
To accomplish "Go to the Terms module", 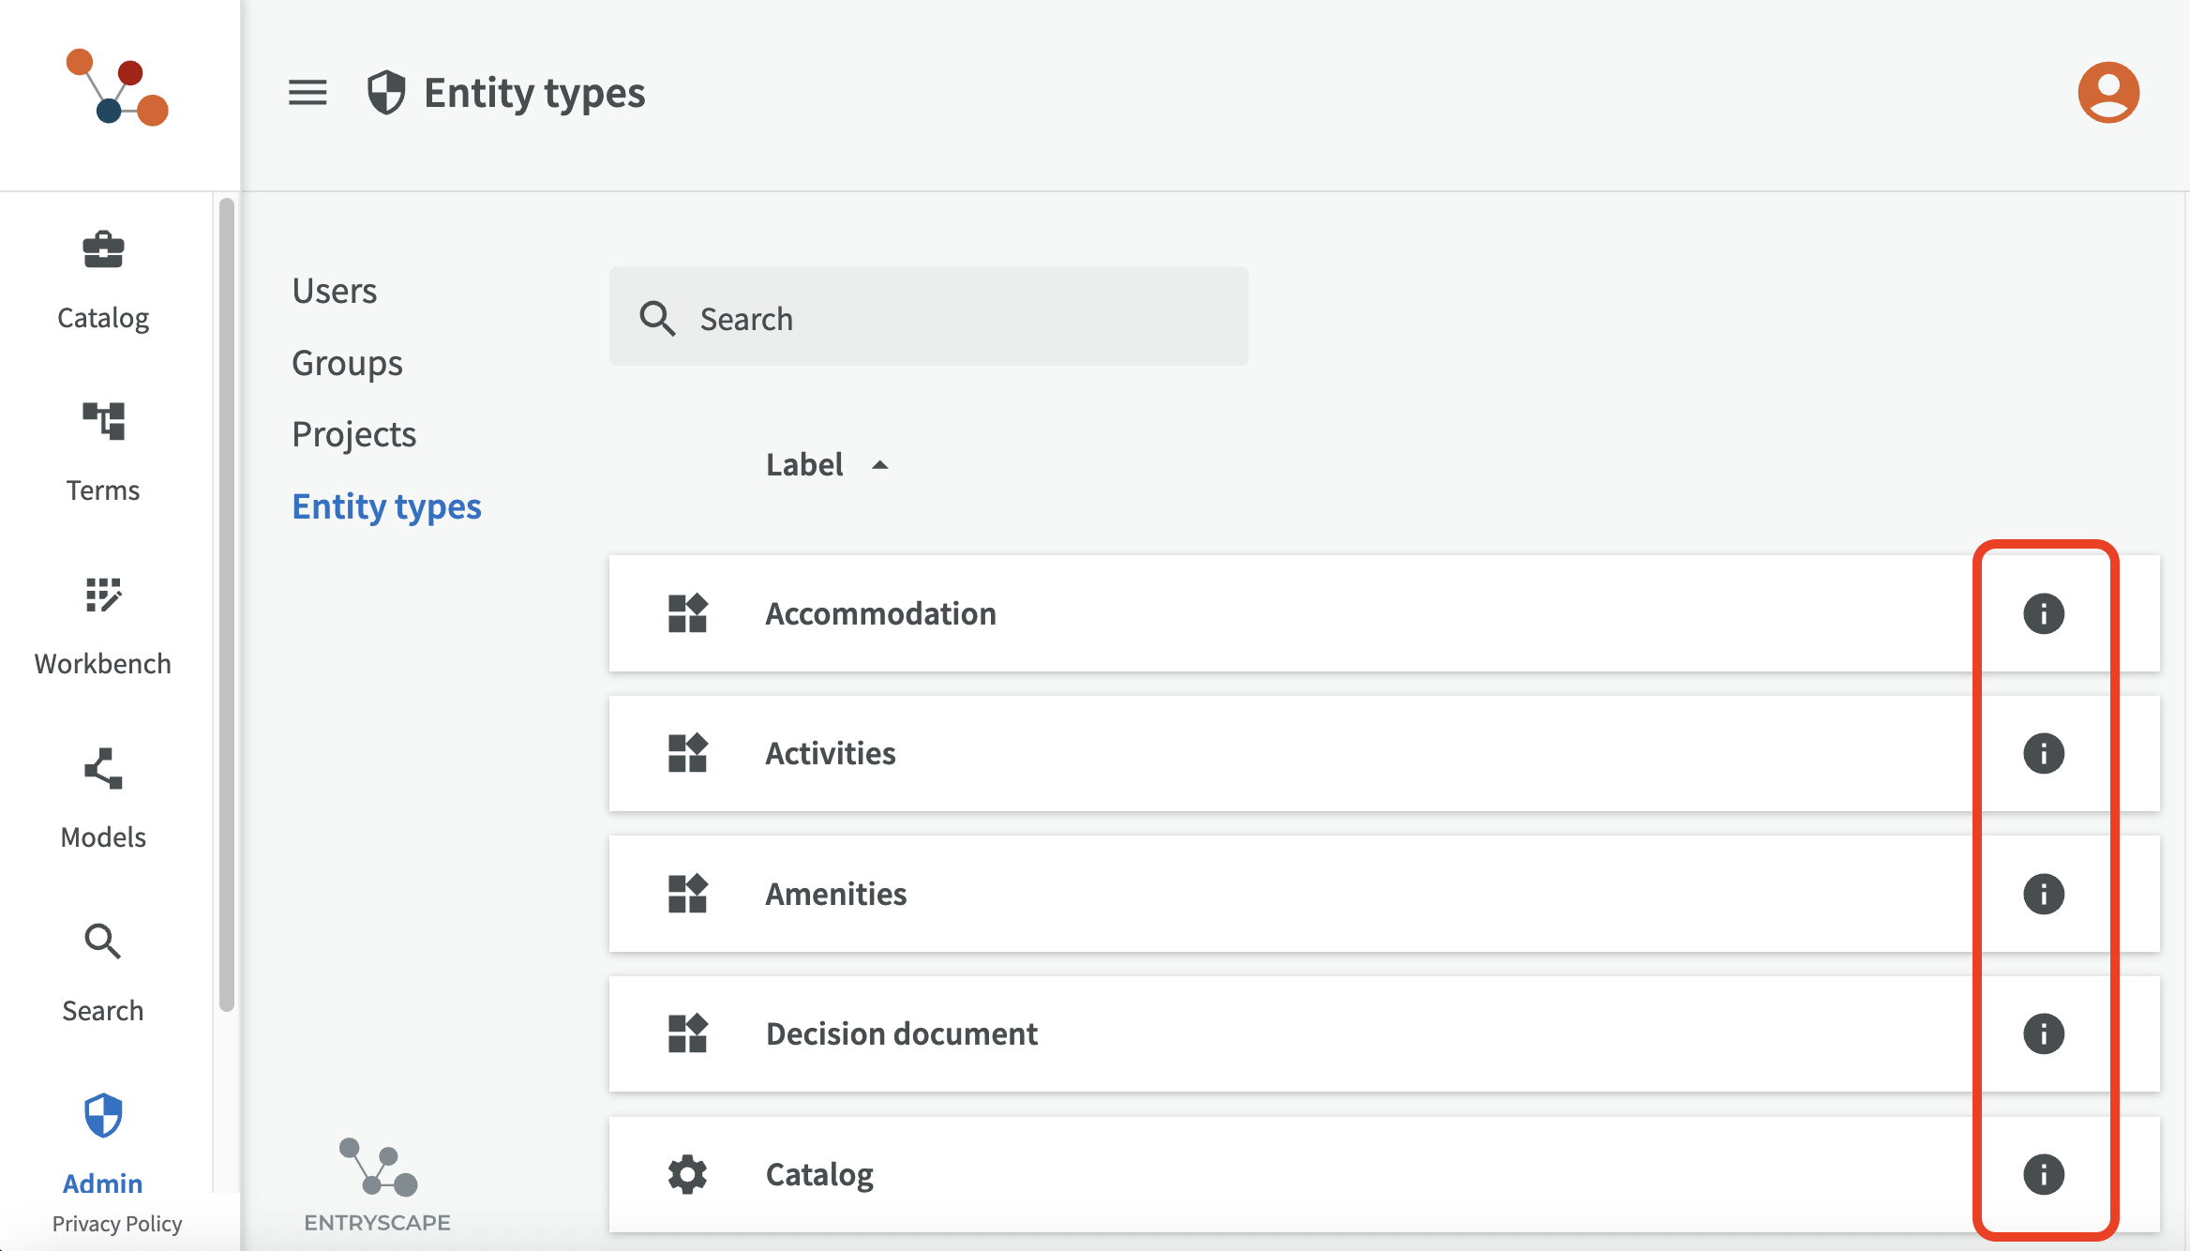I will click(103, 452).
